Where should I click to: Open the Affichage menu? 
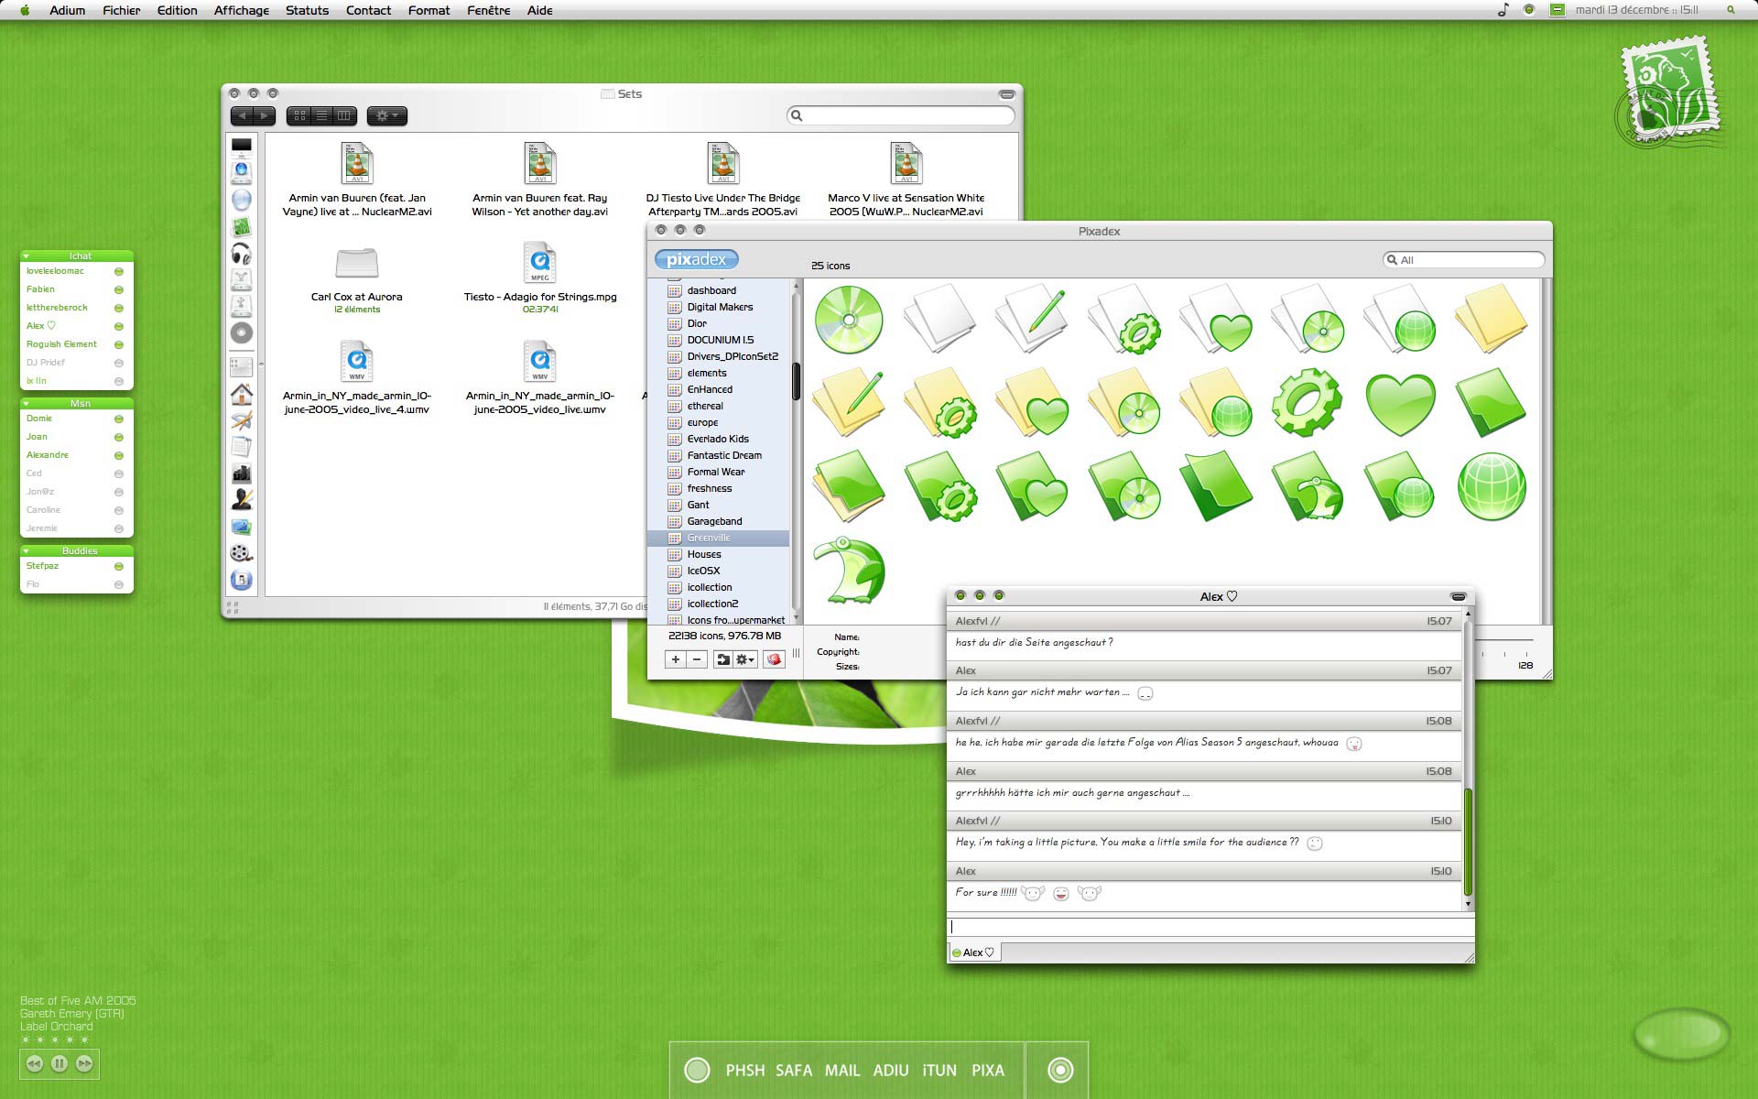click(242, 10)
